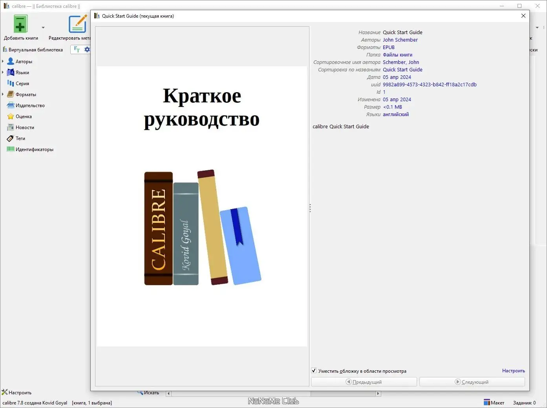
Task: Click the Предыдущий button
Action: click(364, 382)
